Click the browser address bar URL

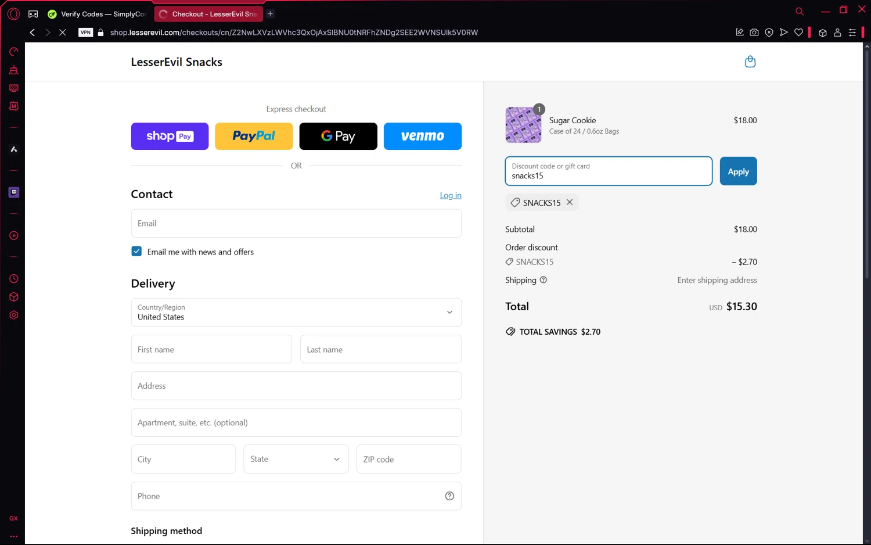294,33
